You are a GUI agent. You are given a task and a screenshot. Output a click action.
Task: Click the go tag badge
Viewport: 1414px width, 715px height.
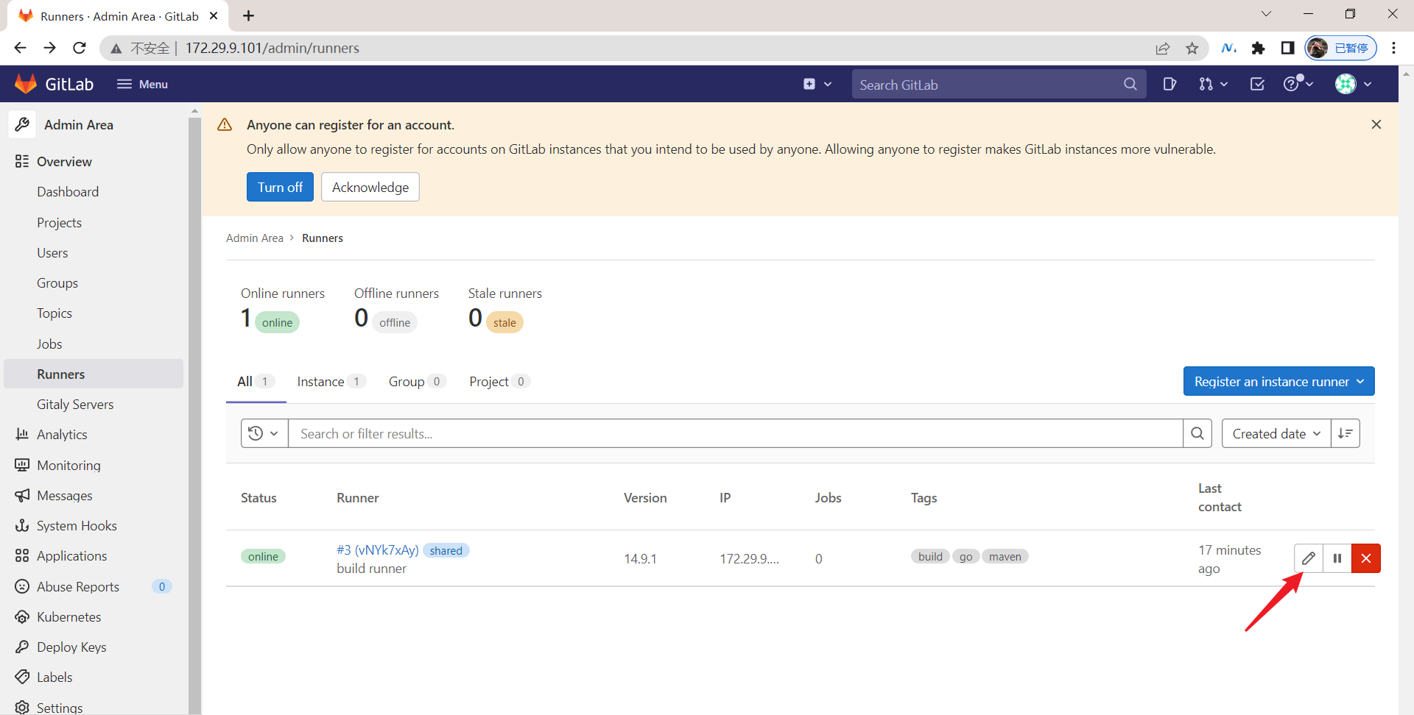(965, 556)
